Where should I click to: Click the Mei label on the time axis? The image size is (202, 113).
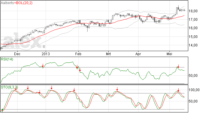[169, 54]
